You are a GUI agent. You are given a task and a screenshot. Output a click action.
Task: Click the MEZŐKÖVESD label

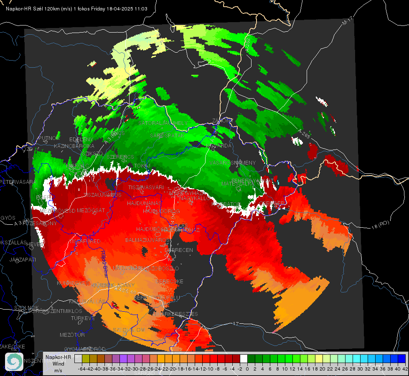pos(58,211)
